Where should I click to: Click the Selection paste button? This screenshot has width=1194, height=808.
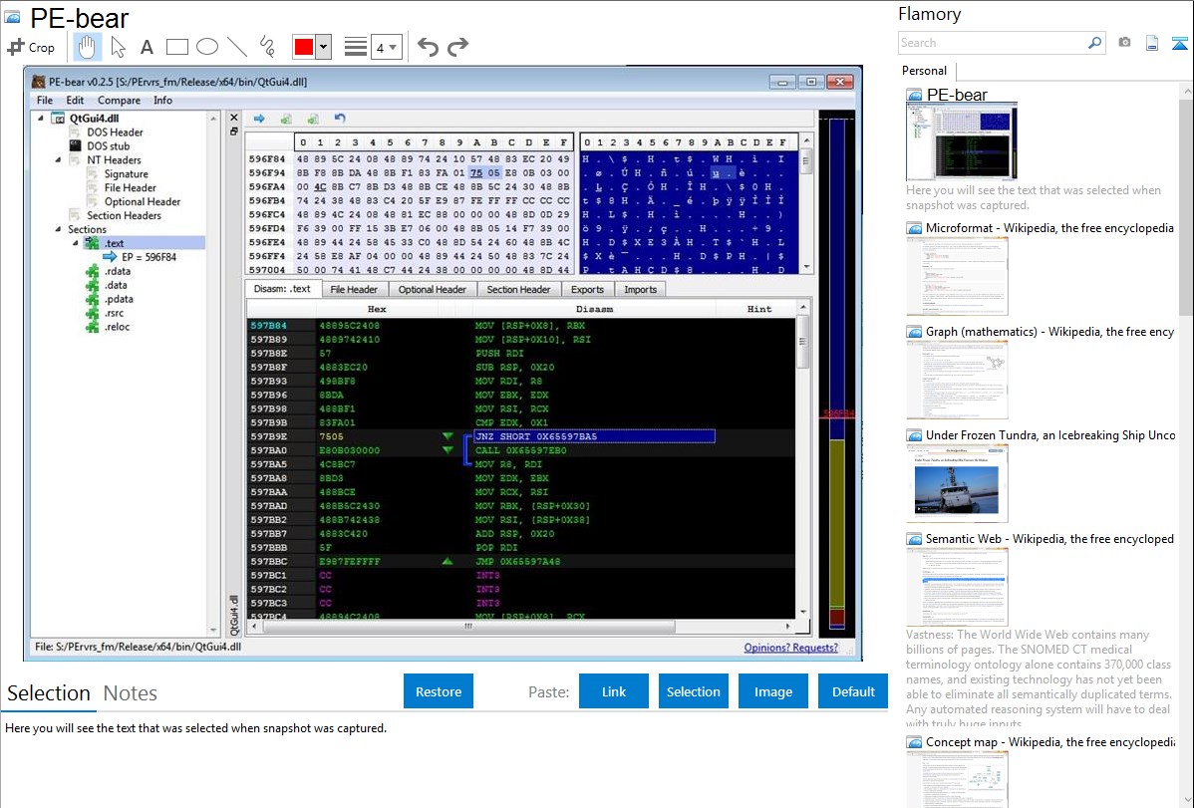(694, 691)
